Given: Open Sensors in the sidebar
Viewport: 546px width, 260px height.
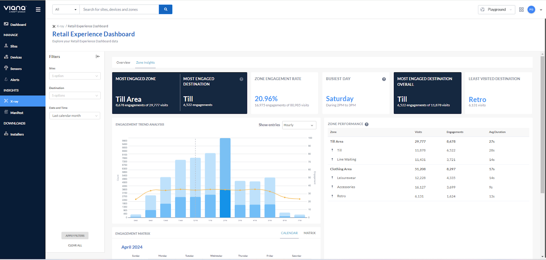Looking at the screenshot, I should (x=16, y=68).
